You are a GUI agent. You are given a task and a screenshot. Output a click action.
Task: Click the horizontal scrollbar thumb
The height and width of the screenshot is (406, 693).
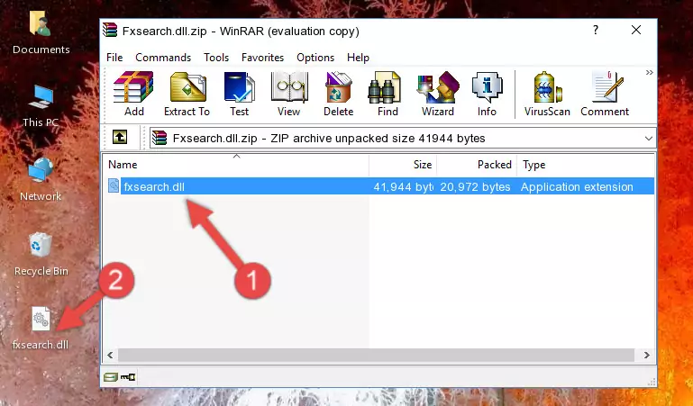tap(376, 355)
